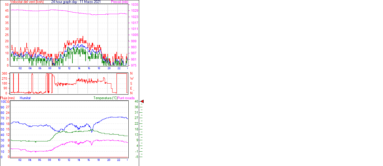Image resolution: width=383 pixels, height=166 pixels.
Task: Select the 1035 pressure axis value
Action: [134, 5]
